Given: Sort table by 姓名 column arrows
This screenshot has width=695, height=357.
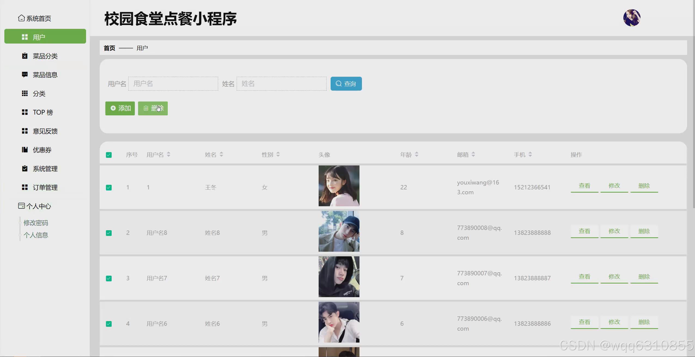Looking at the screenshot, I should pyautogui.click(x=221, y=154).
